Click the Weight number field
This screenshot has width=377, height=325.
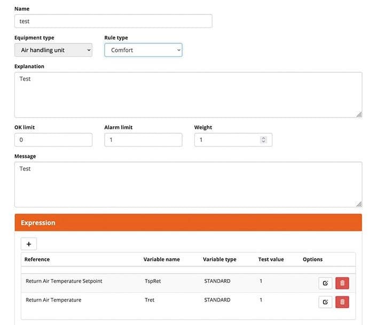233,140
